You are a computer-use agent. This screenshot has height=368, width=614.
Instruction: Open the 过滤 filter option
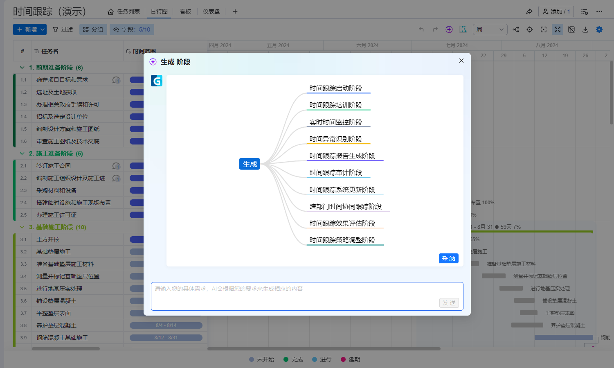tap(63, 29)
